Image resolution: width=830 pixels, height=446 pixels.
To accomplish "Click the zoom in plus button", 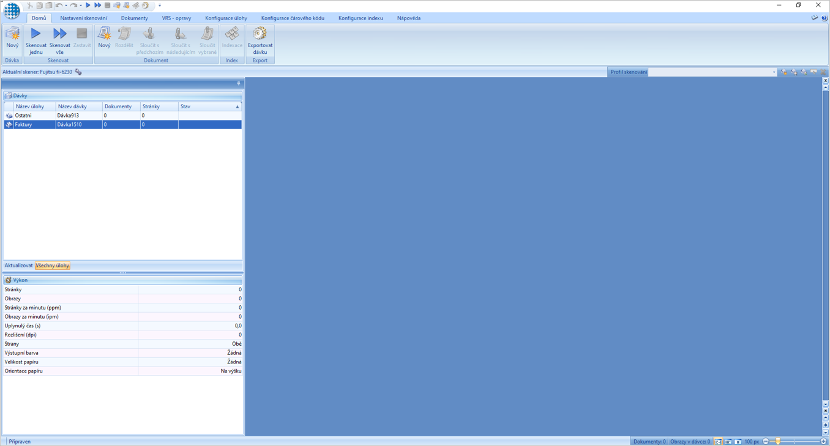I will [823, 442].
